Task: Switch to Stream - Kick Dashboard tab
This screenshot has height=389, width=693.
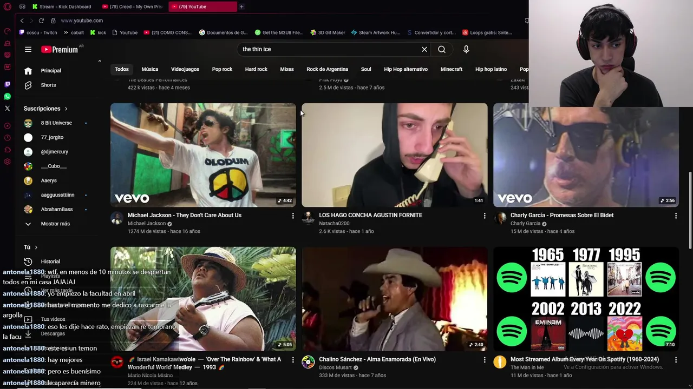Action: (61, 6)
